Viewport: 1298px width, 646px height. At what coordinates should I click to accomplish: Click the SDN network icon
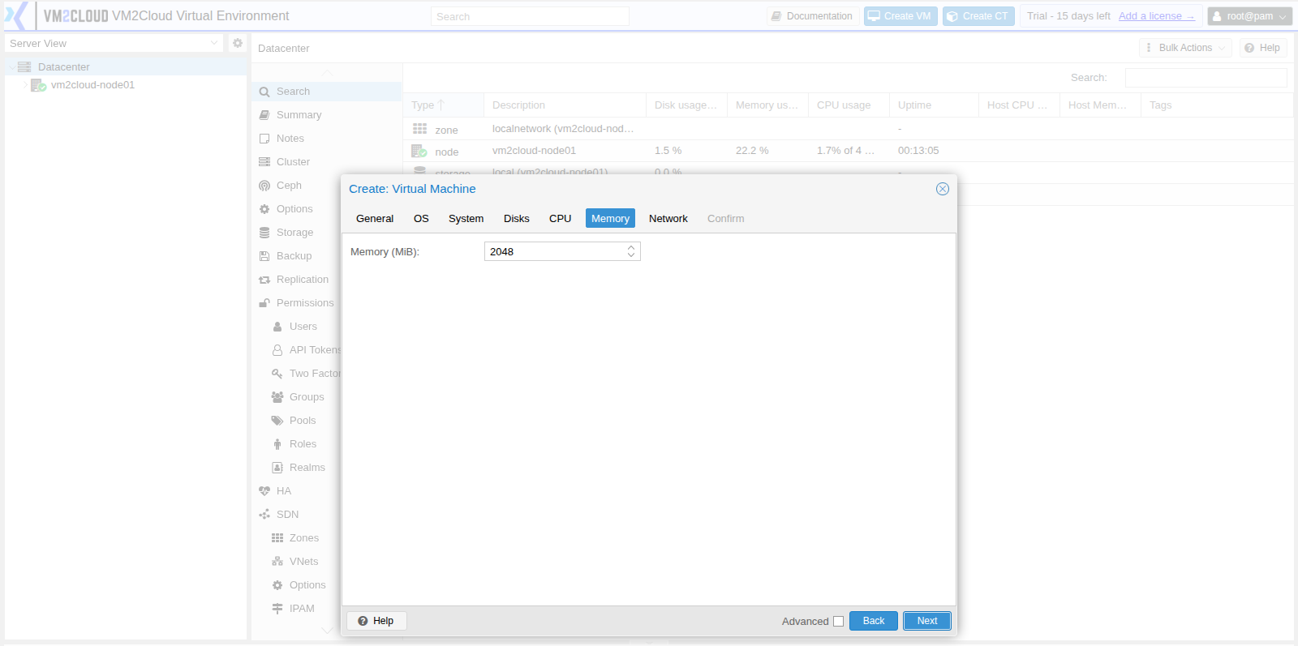[x=264, y=515]
